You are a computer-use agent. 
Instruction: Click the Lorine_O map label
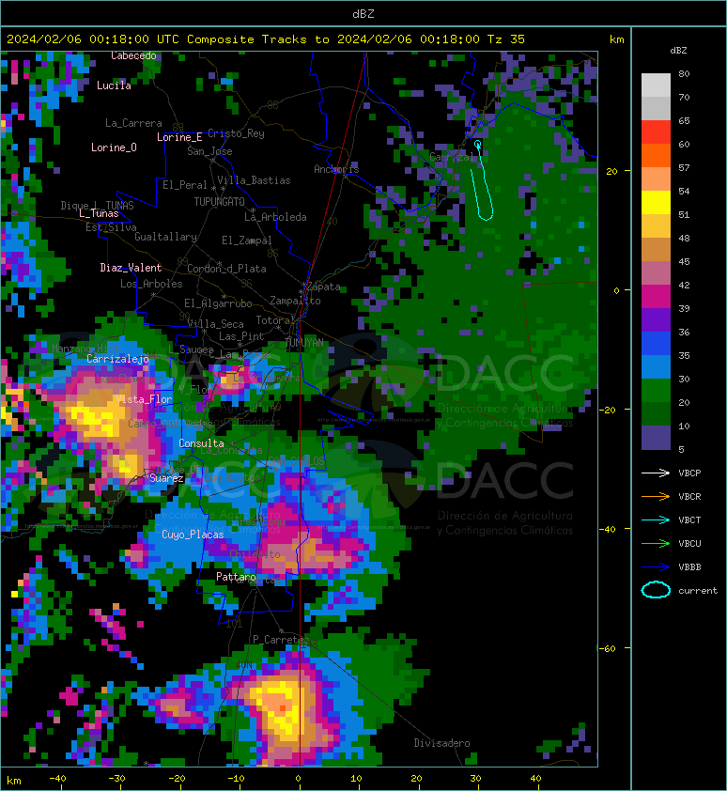click(114, 147)
